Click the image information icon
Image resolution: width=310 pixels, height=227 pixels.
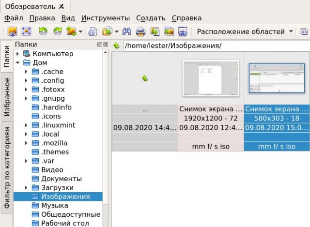tap(93, 31)
